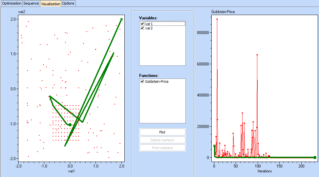Open the Optimization tab
This screenshot has width=319, height=177.
point(11,3)
